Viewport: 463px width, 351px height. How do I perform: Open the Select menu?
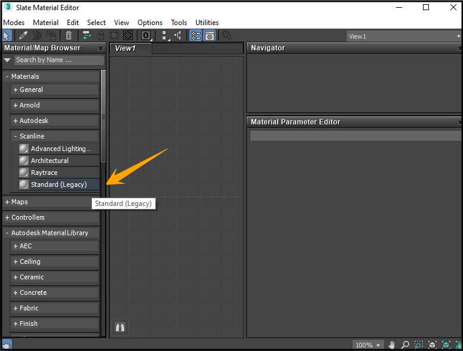point(96,23)
